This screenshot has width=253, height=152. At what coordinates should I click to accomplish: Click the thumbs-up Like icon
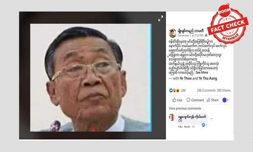pos(174,100)
